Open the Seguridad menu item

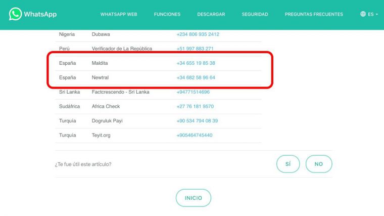tap(255, 14)
